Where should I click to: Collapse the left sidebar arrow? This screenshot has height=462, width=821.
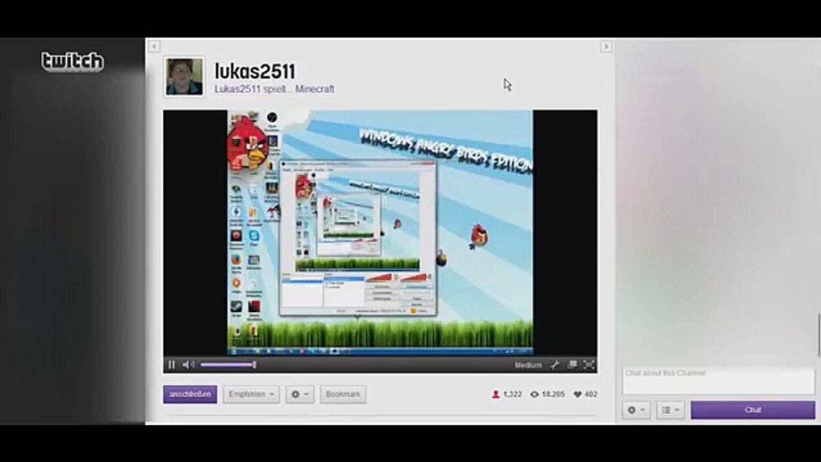tap(154, 46)
